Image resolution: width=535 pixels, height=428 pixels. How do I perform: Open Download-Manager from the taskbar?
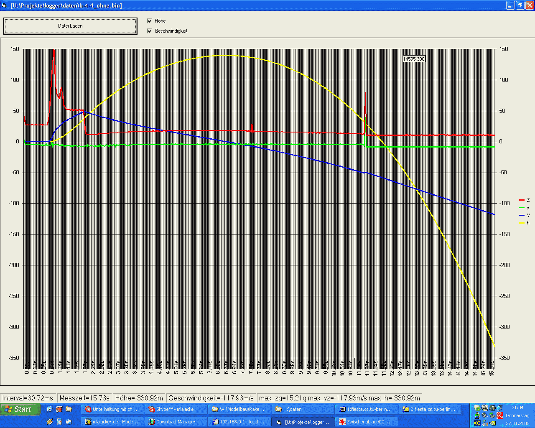pos(176,422)
